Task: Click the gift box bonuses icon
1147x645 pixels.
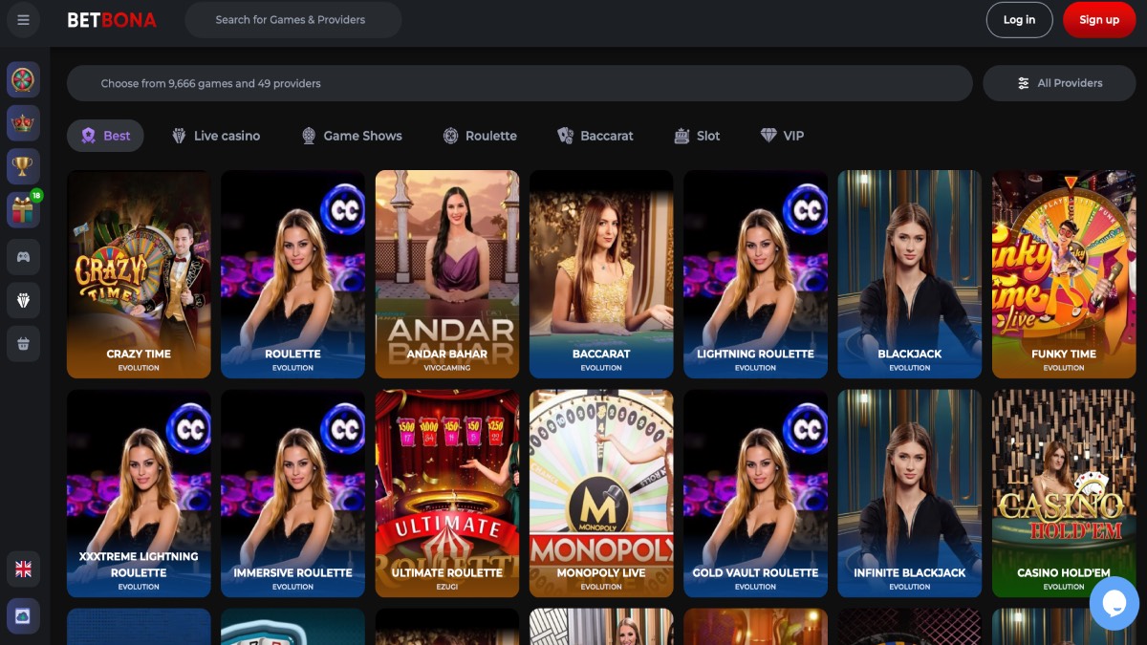Action: pos(23,210)
